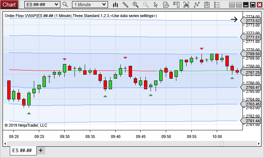The height and width of the screenshot is (158, 264).
Task: Open the Chart Trader icon
Action: (x=176, y=5)
